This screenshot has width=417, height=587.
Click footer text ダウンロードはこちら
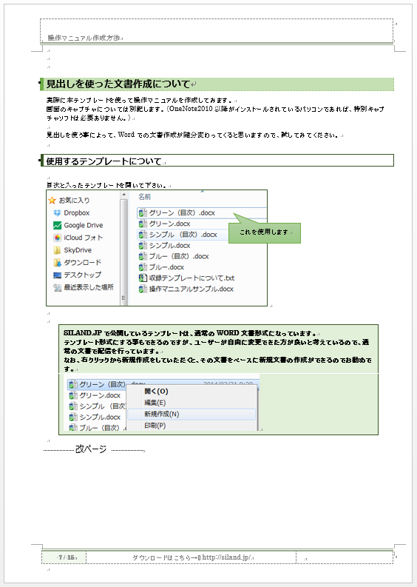[162, 557]
